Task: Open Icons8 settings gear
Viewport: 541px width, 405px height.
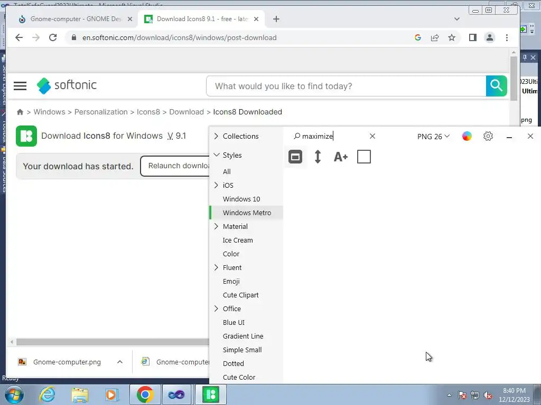Action: tap(488, 136)
